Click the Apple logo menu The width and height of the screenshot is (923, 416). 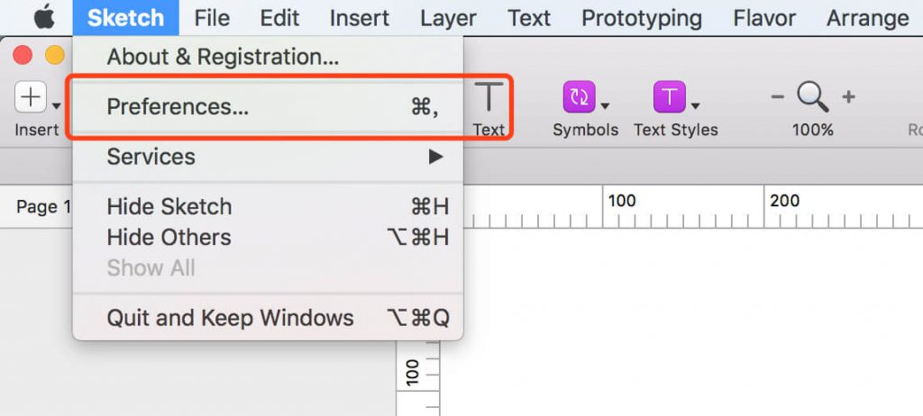[45, 17]
